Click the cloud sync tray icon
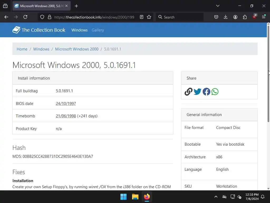270x203 pixels. pos(224,197)
